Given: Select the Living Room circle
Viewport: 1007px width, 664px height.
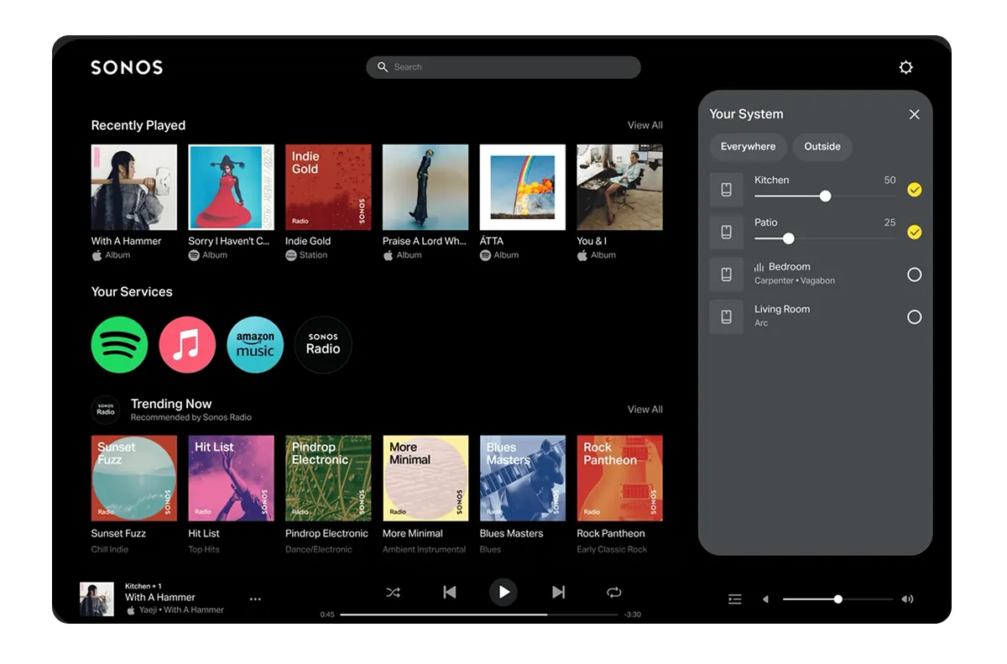Looking at the screenshot, I should tap(915, 317).
